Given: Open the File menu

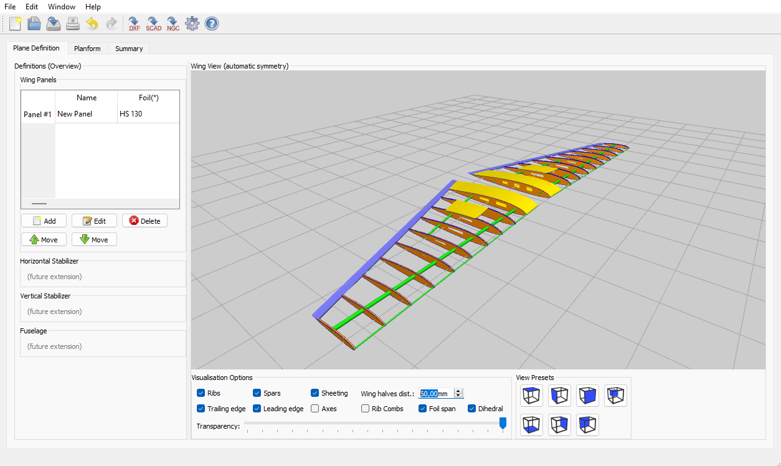Looking at the screenshot, I should click(x=10, y=6).
